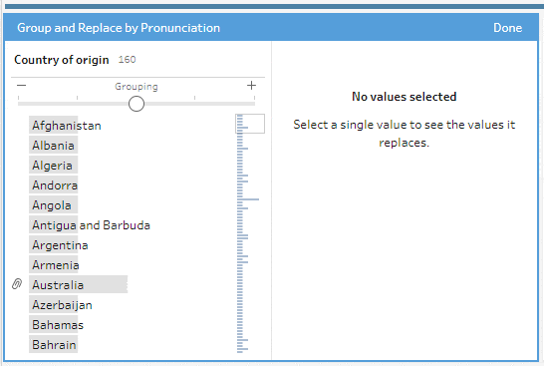The width and height of the screenshot is (544, 366).
Task: Click the longest bar in the minimap
Action: click(x=248, y=199)
